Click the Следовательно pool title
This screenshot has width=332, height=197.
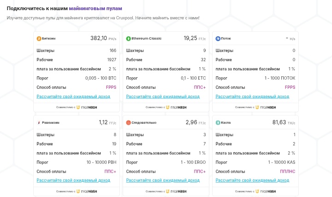(x=144, y=122)
